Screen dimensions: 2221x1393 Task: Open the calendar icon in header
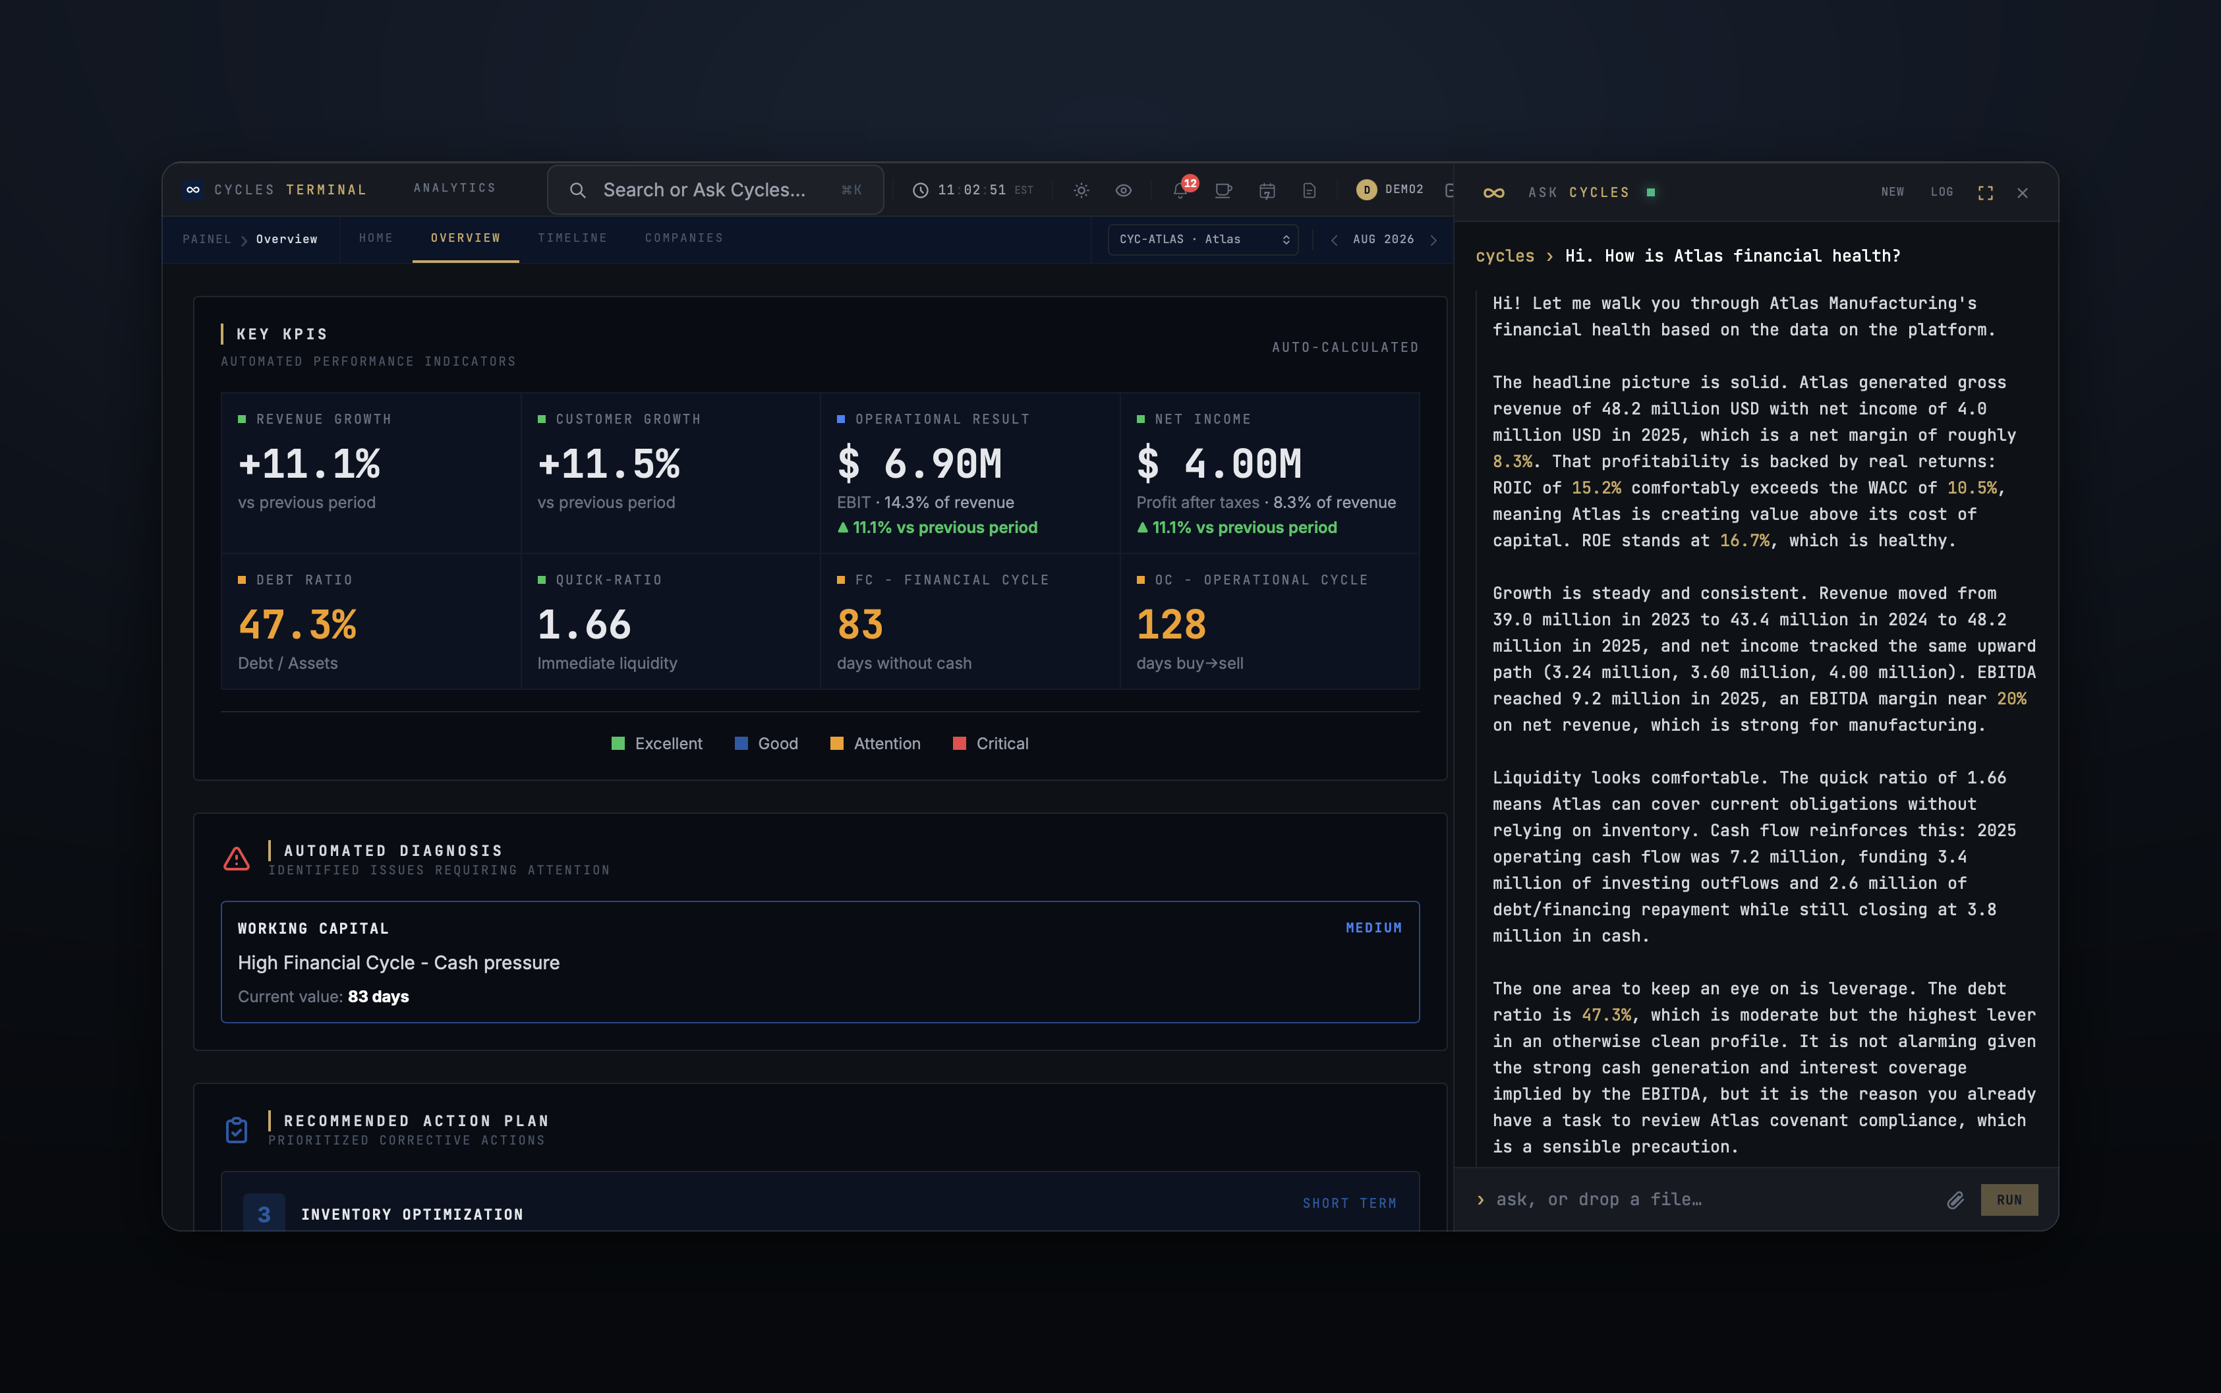[x=1267, y=190]
